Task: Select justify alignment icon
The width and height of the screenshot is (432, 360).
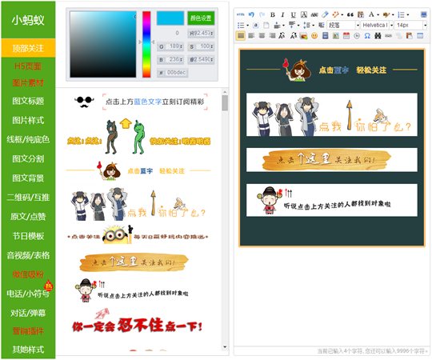Action: [x=241, y=36]
